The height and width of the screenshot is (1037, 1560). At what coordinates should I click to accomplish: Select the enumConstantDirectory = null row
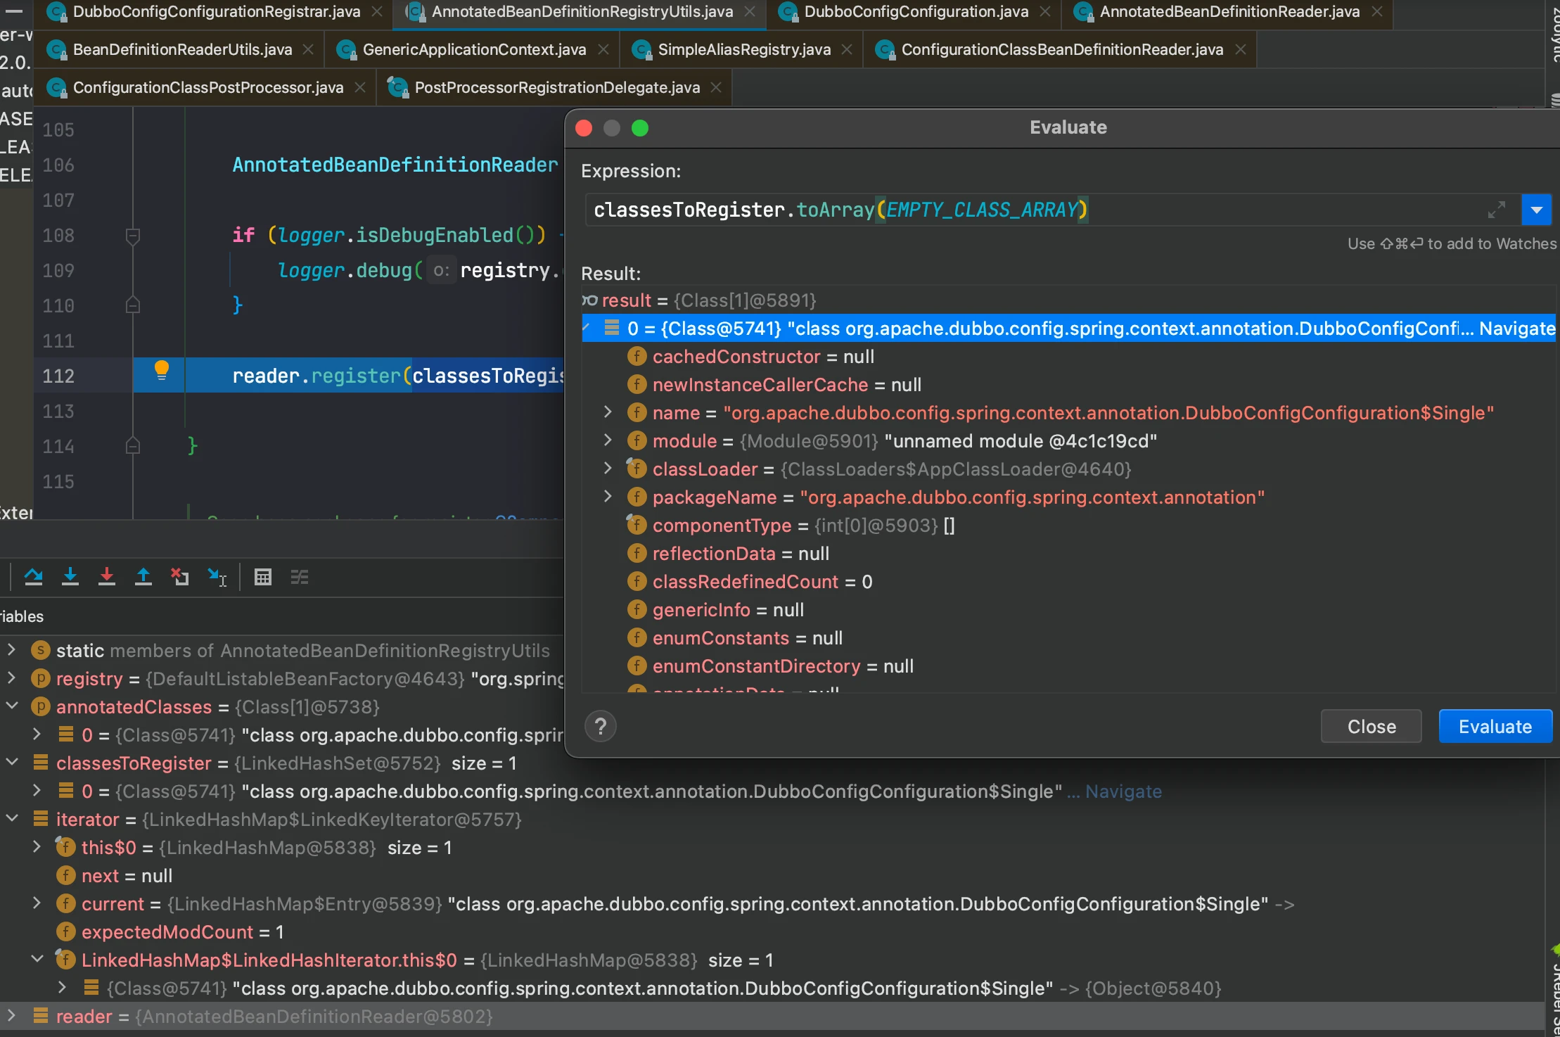click(x=1068, y=666)
